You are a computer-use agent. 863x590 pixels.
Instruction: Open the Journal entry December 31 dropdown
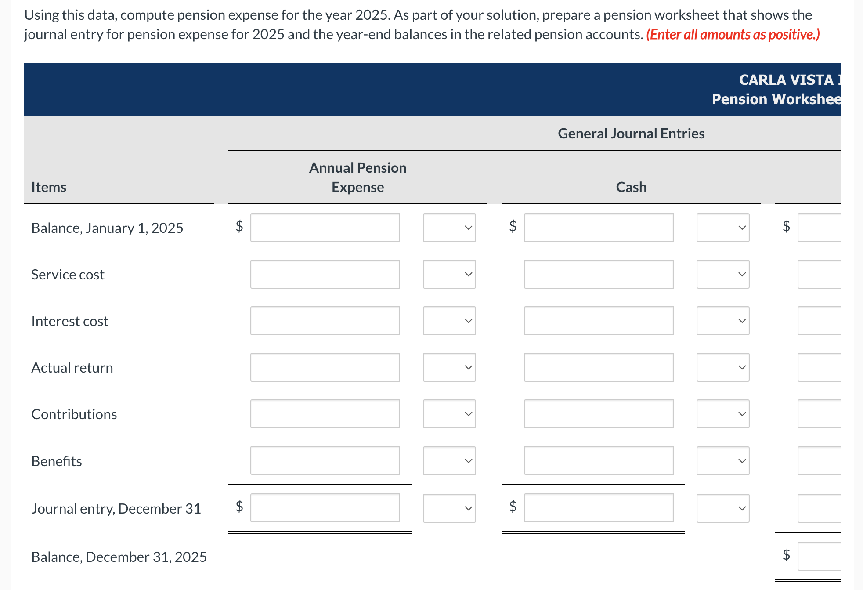[x=449, y=508]
